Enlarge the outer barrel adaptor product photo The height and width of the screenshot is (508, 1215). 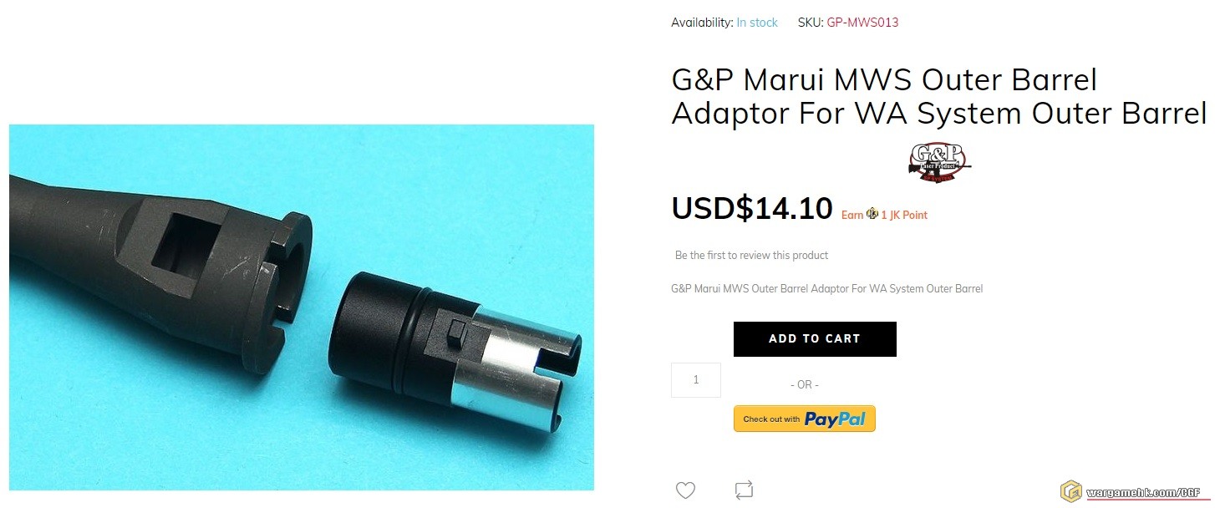click(x=302, y=307)
